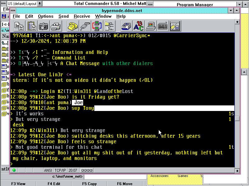Click the terminal vertical scrollbar thumb
The image size is (249, 186).
coord(237,118)
